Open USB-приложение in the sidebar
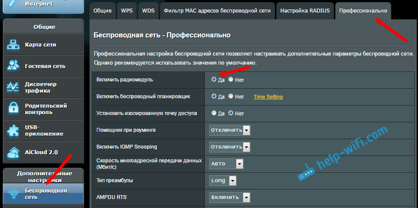This screenshot has height=208, width=418. (x=43, y=130)
